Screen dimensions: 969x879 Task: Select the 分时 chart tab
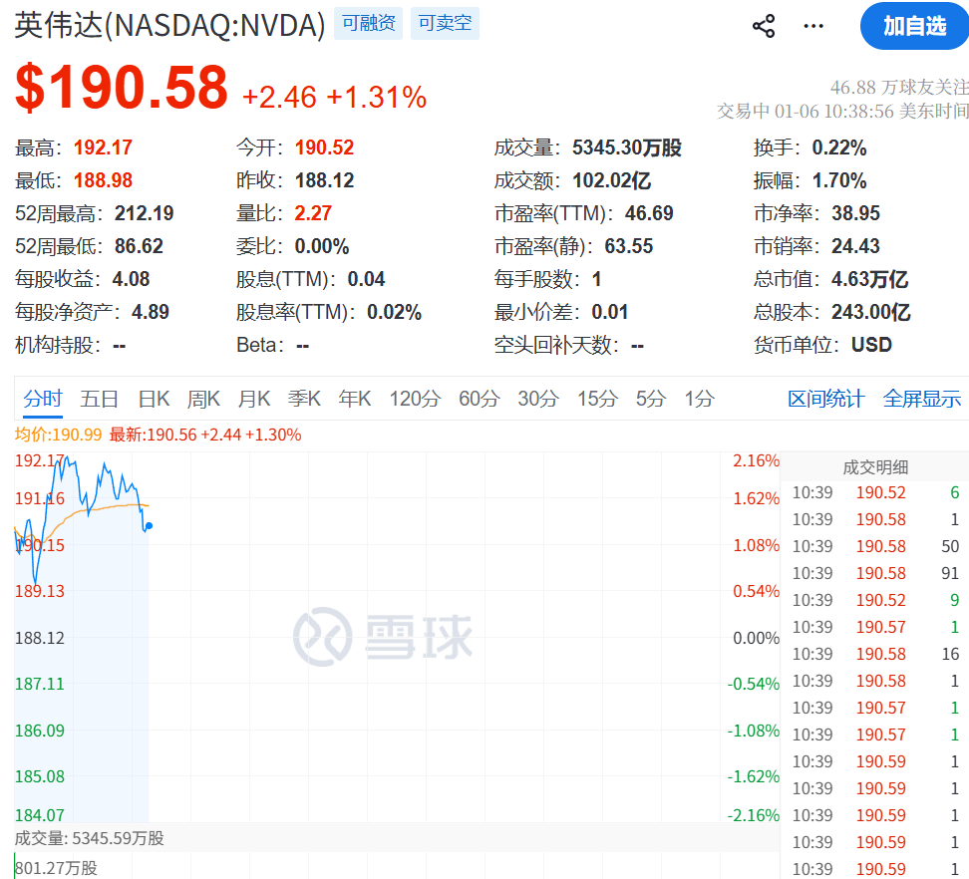pyautogui.click(x=43, y=399)
